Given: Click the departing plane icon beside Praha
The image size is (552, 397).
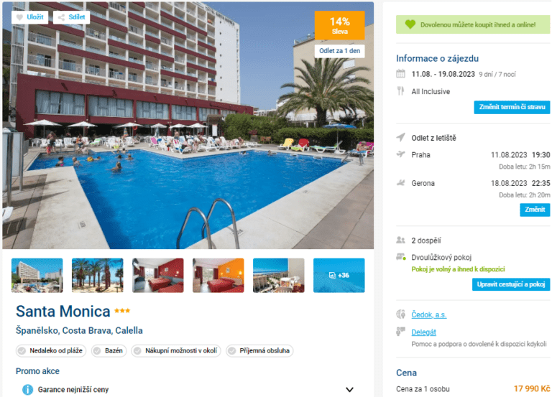Looking at the screenshot, I should pyautogui.click(x=400, y=154).
